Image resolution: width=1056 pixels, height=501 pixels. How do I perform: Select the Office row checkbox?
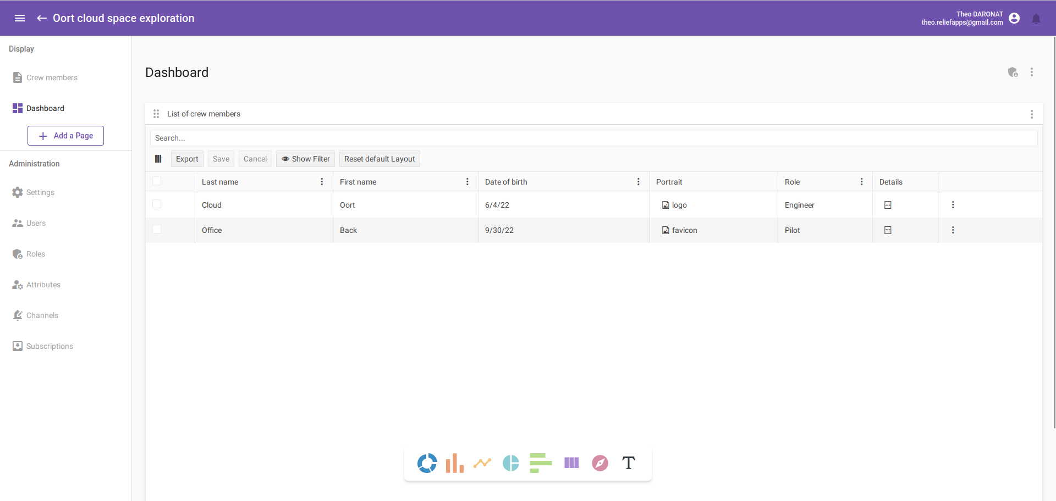(x=157, y=229)
